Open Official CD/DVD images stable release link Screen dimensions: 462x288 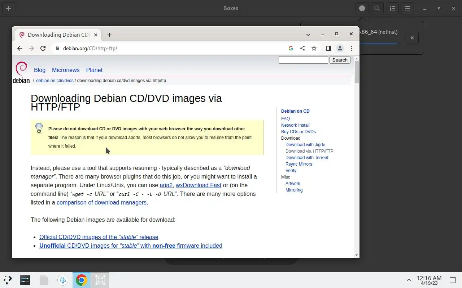[x=99, y=237]
